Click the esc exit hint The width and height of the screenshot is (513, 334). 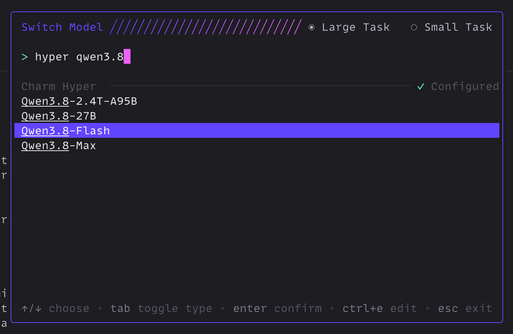click(465, 309)
